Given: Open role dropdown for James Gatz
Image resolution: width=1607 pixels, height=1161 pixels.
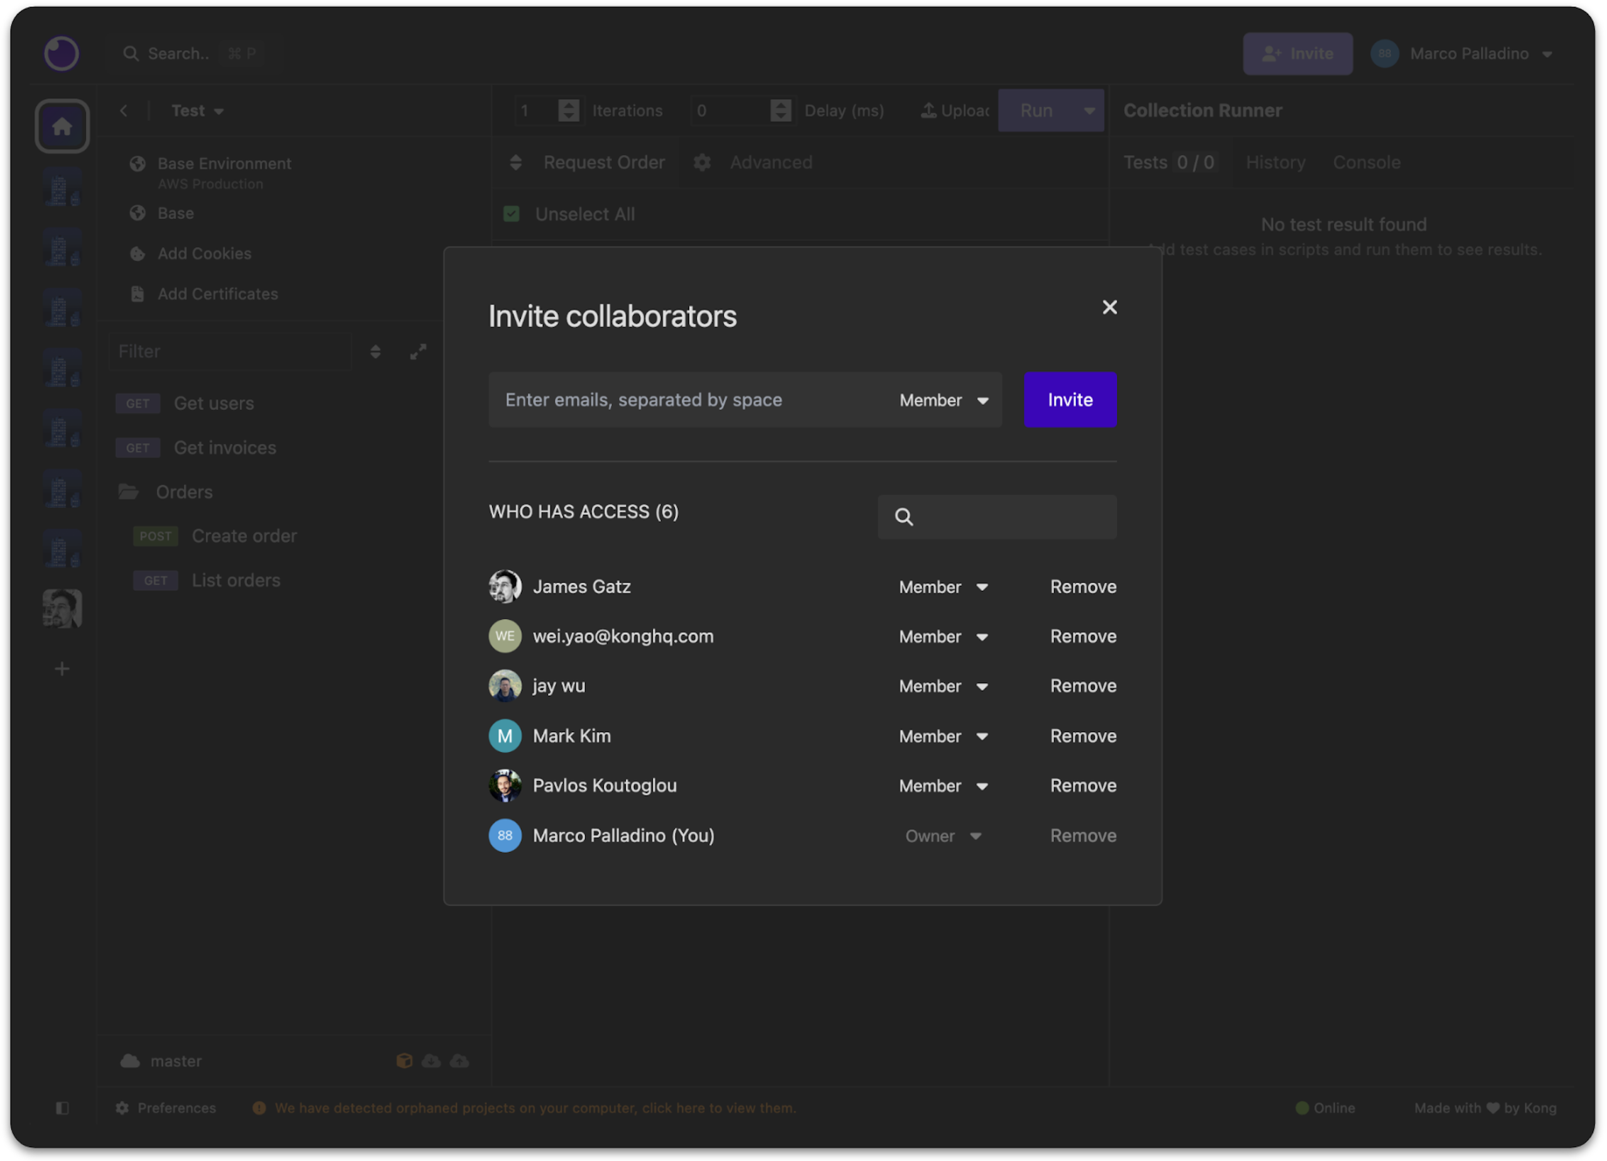Looking at the screenshot, I should point(942,587).
